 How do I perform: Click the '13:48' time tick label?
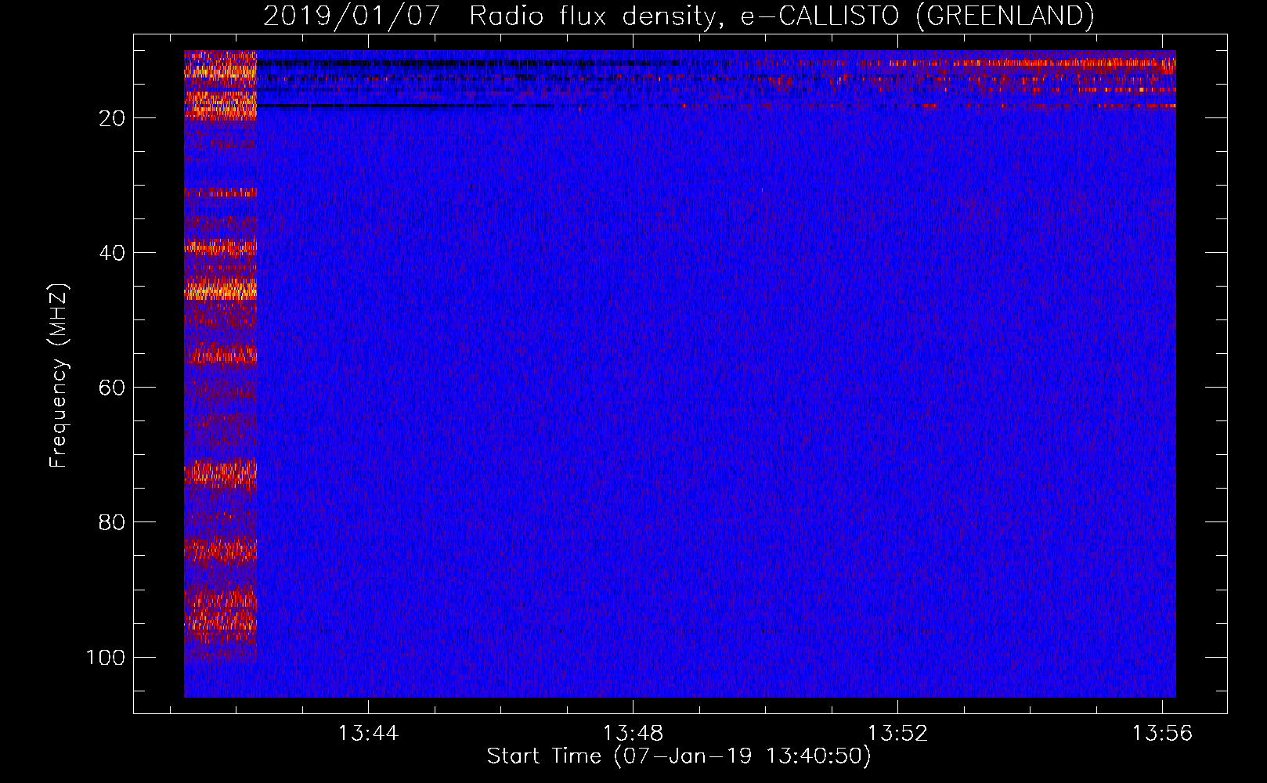[633, 733]
